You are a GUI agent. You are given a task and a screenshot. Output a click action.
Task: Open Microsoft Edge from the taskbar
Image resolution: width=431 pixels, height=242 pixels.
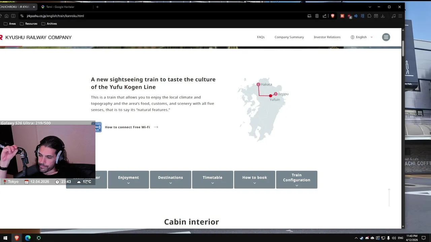(x=28, y=238)
